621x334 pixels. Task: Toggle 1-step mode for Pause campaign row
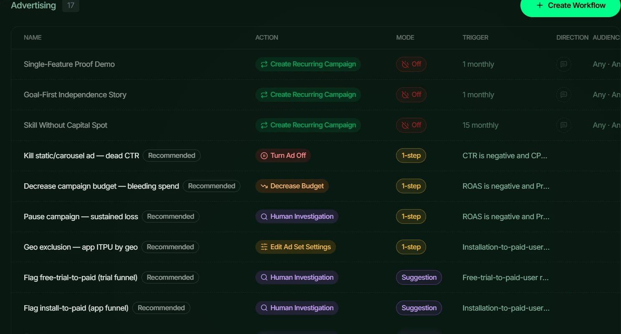(411, 217)
